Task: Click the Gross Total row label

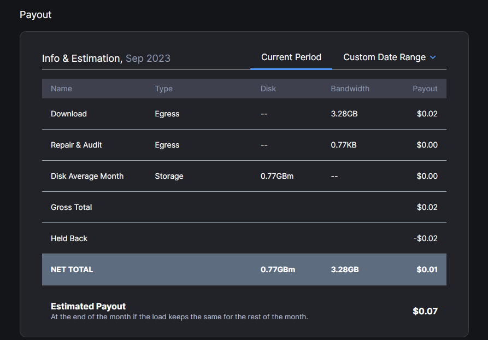Action: 71,207
